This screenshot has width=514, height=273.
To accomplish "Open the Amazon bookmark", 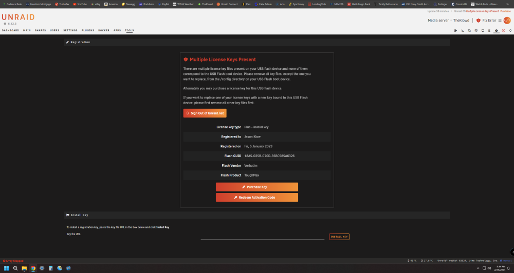I will 111,4.
